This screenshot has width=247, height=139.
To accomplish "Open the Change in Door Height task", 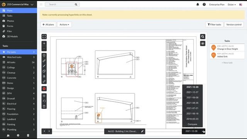I will click(227, 47).
